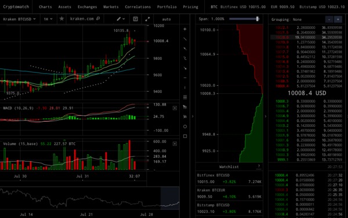Click the highlighted range in bottom overview chart
The height and width of the screenshot is (218, 348).
pos(170,198)
